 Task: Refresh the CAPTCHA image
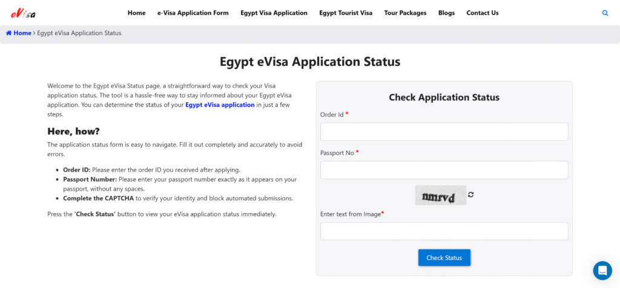point(471,195)
